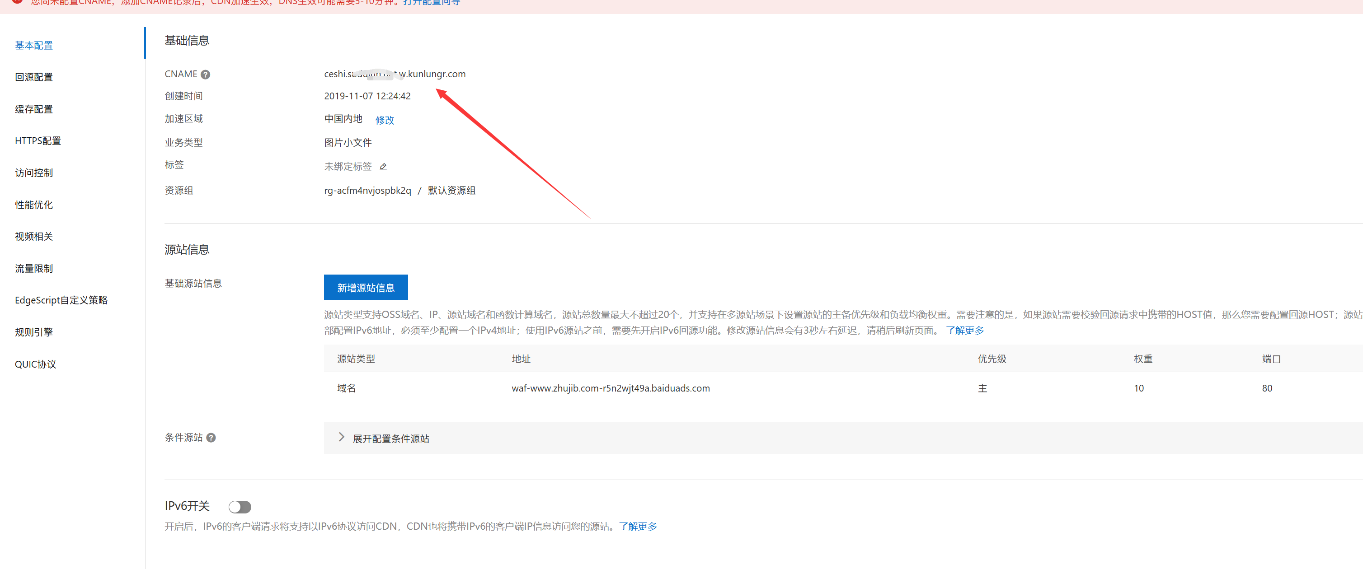This screenshot has height=569, width=1363.
Task: Click the 打开配置向导 link in the banner
Action: coord(431,2)
